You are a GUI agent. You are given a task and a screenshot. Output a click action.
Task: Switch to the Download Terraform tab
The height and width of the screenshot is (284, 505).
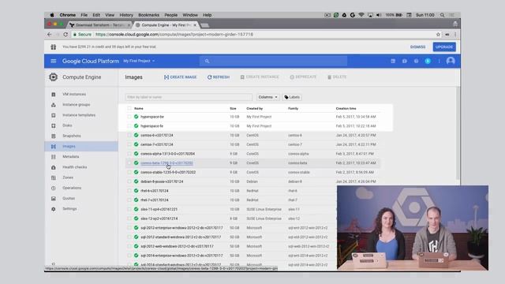[99, 24]
